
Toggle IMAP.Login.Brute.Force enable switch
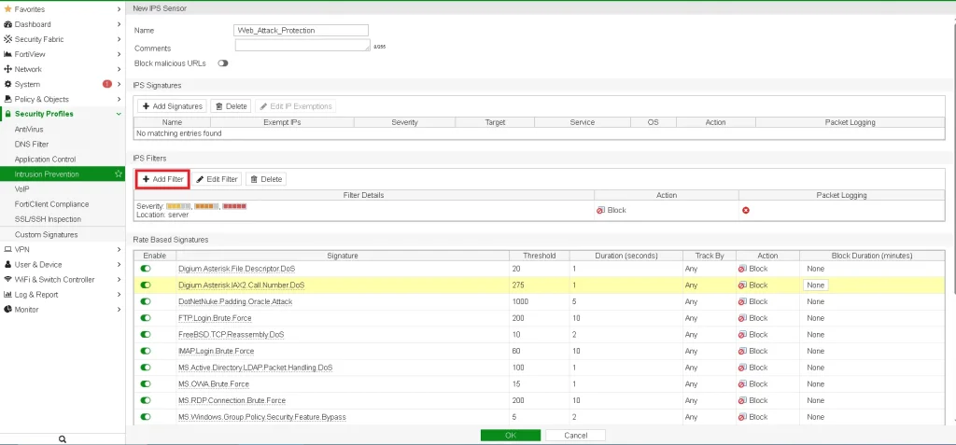coord(145,351)
